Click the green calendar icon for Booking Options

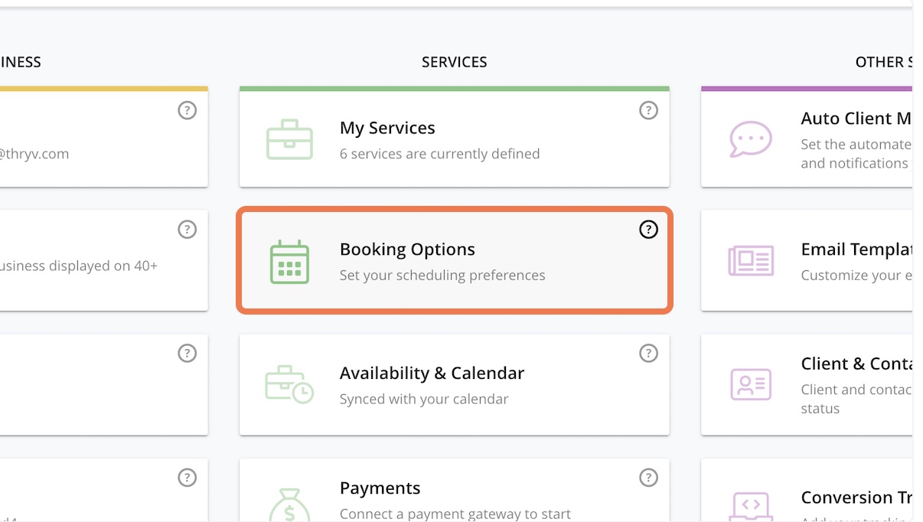pos(289,262)
